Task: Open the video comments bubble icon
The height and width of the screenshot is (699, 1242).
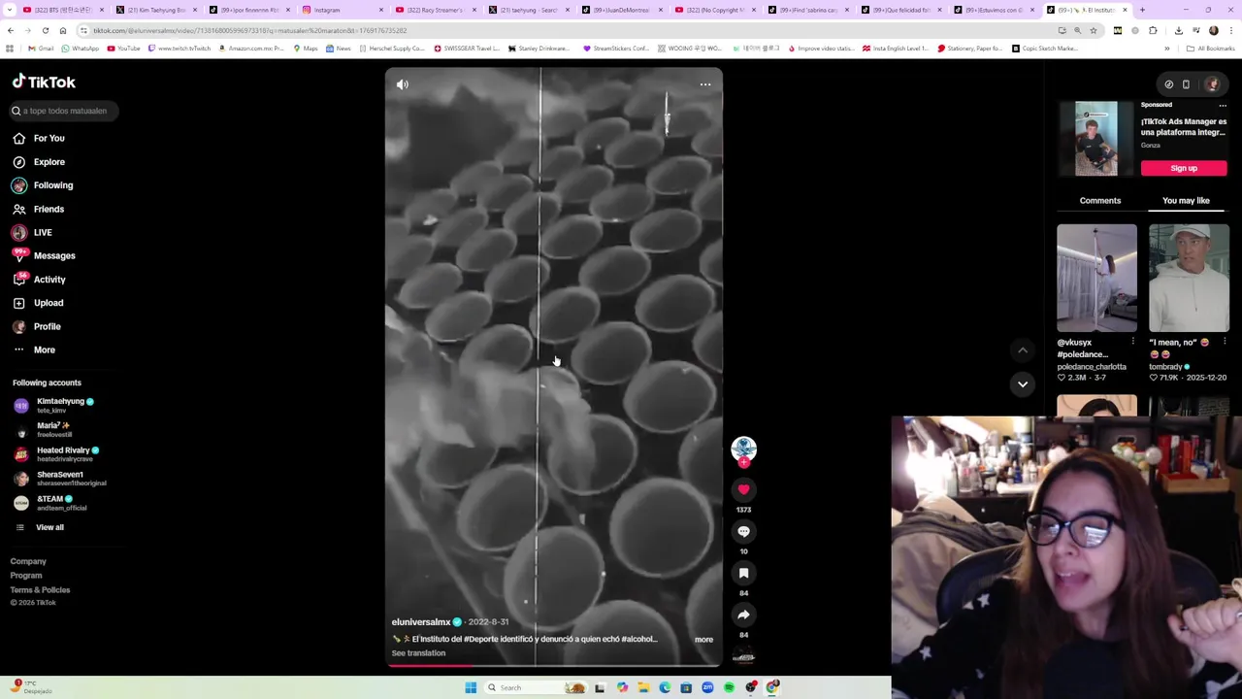Action: 743,532
